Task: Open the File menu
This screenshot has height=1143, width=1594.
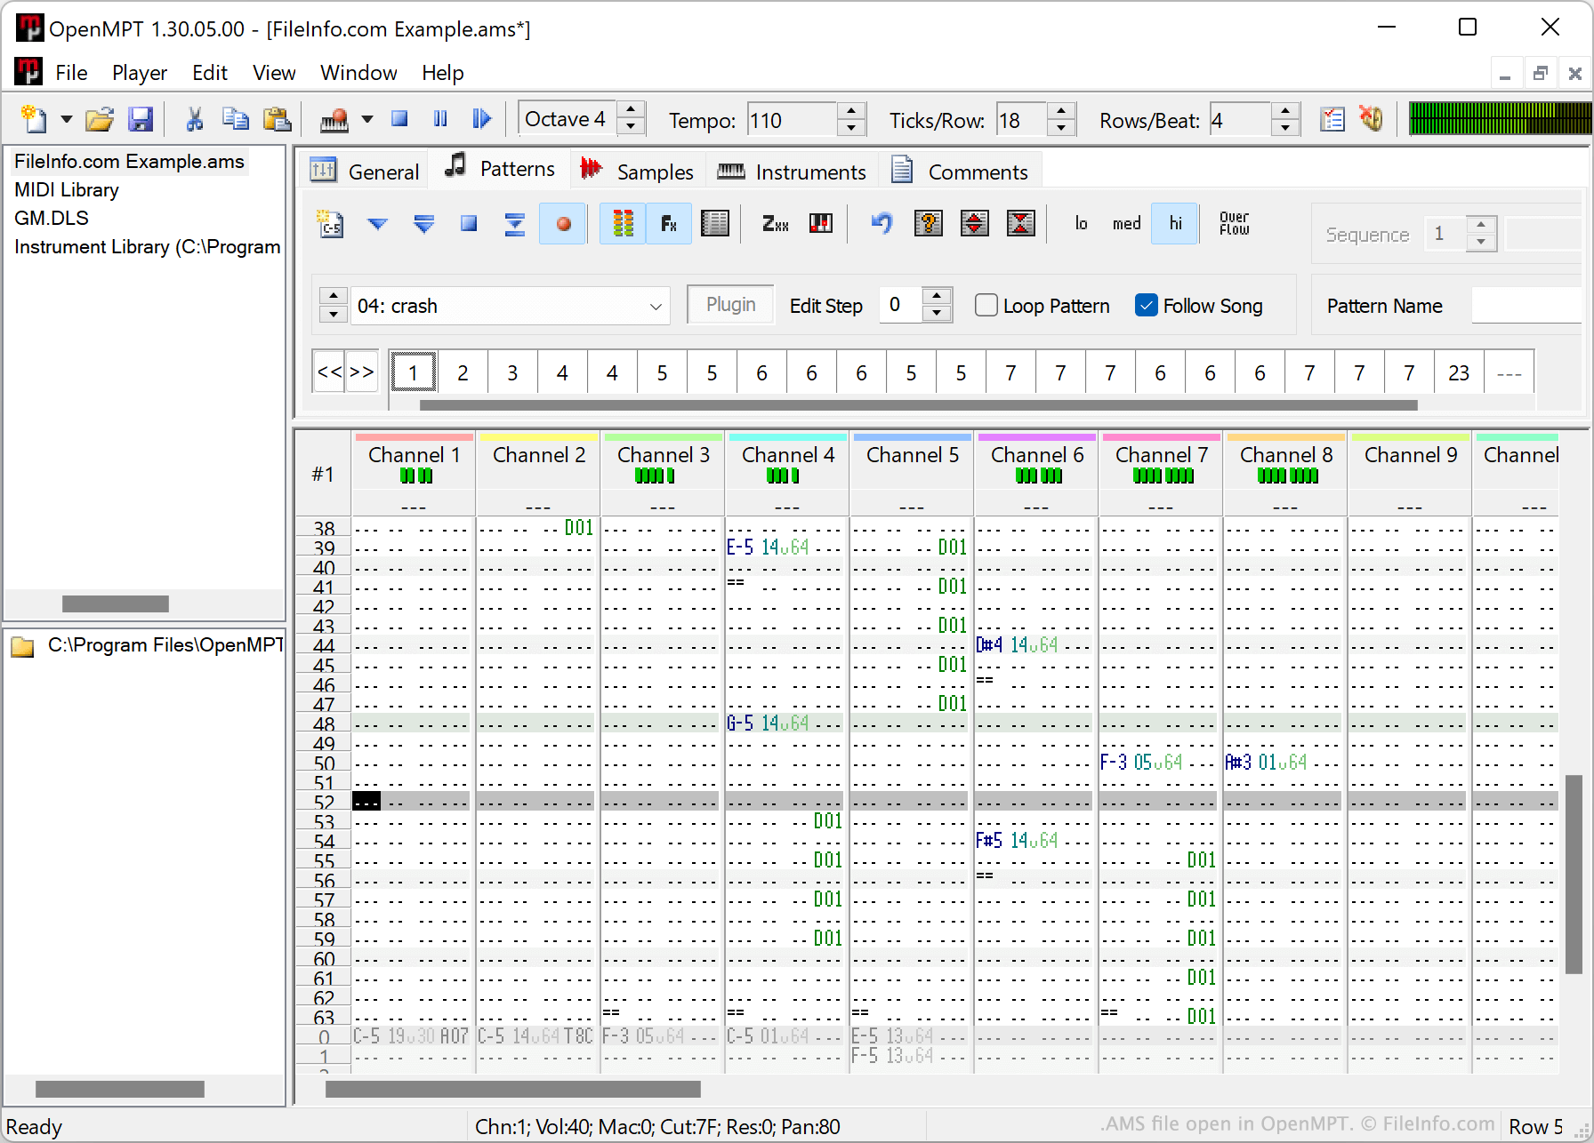Action: pyautogui.click(x=71, y=73)
